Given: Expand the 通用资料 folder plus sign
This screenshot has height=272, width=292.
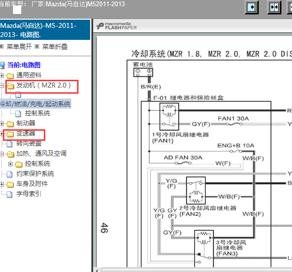Looking at the screenshot, I should pyautogui.click(x=1, y=75).
